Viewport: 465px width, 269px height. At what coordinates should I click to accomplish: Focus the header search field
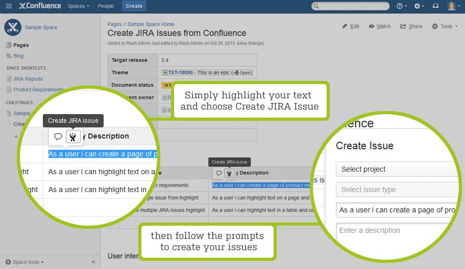[350, 6]
